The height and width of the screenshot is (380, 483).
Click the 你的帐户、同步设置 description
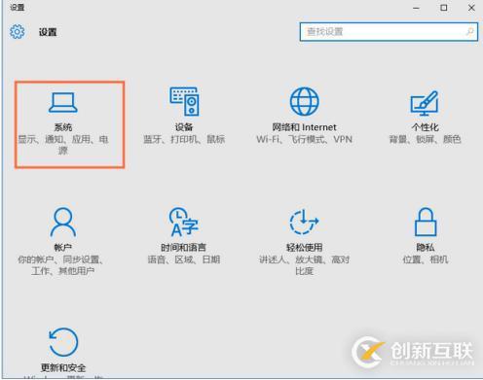tap(61, 265)
